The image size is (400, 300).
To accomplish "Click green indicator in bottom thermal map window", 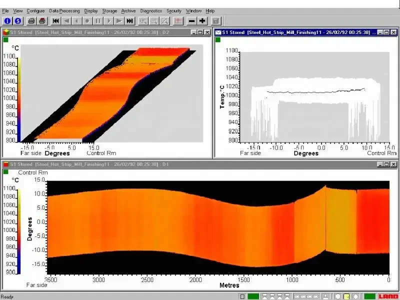I will point(6,172).
